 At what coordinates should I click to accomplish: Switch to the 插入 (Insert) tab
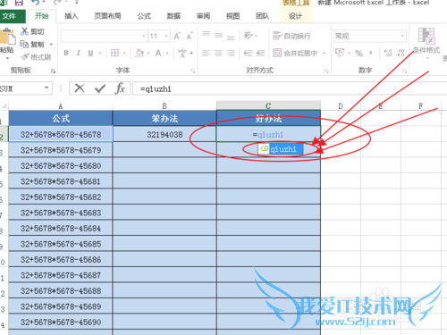[x=72, y=16]
